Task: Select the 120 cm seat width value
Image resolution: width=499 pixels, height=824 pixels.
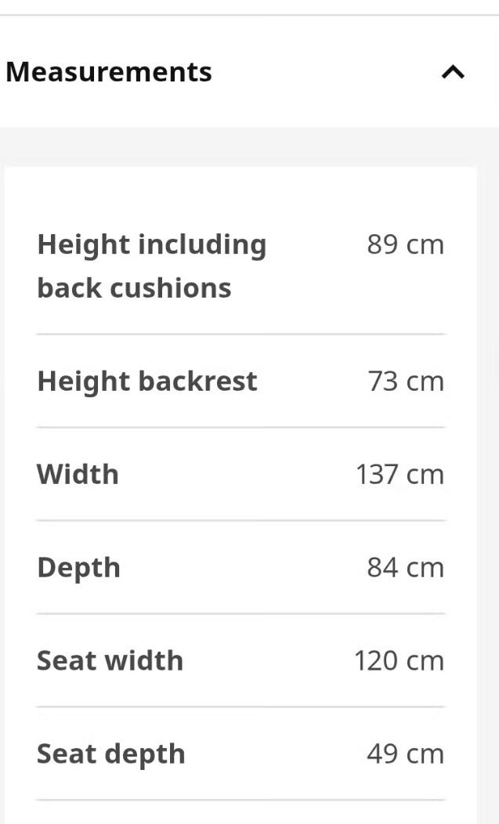Action: tap(400, 660)
